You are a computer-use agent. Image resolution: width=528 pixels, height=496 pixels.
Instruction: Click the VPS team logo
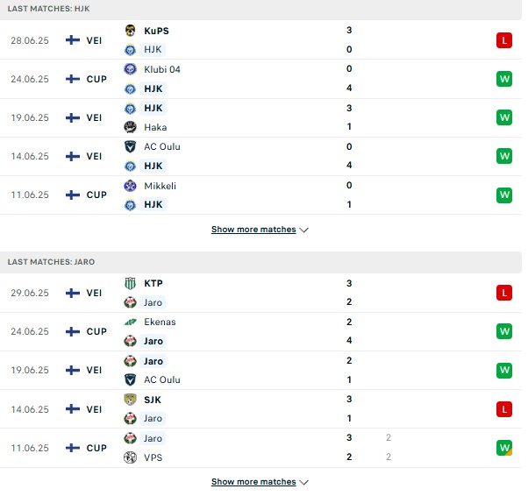click(x=130, y=457)
